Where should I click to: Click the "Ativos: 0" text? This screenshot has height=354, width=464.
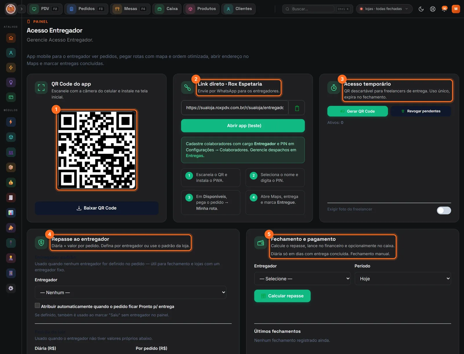click(335, 123)
